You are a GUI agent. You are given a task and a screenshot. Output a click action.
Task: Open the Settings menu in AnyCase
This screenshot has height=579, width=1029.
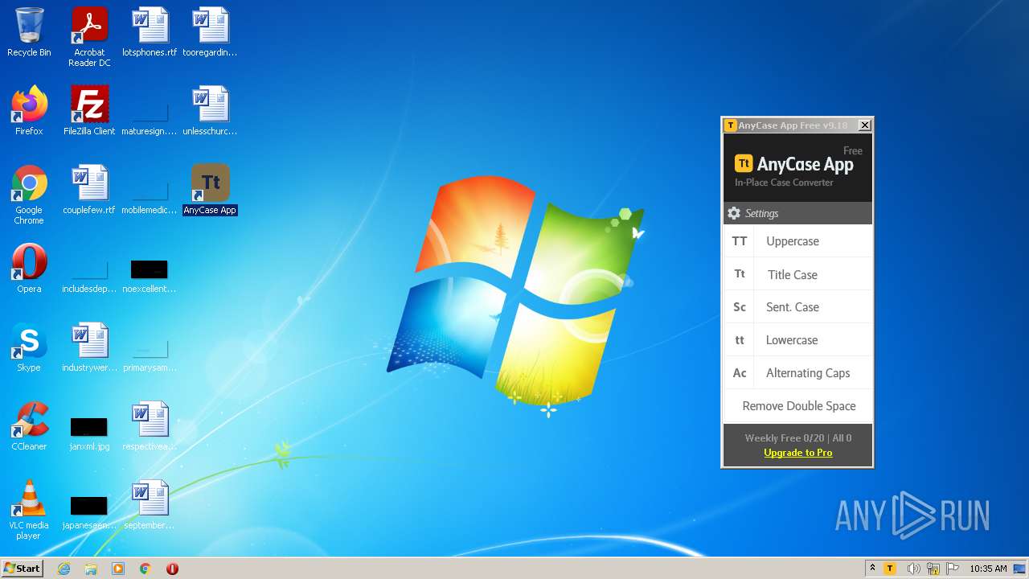point(797,213)
